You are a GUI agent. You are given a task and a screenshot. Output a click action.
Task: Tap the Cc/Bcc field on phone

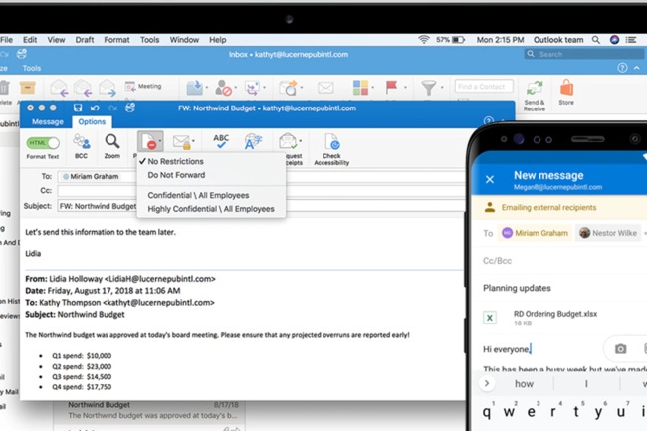[497, 261]
